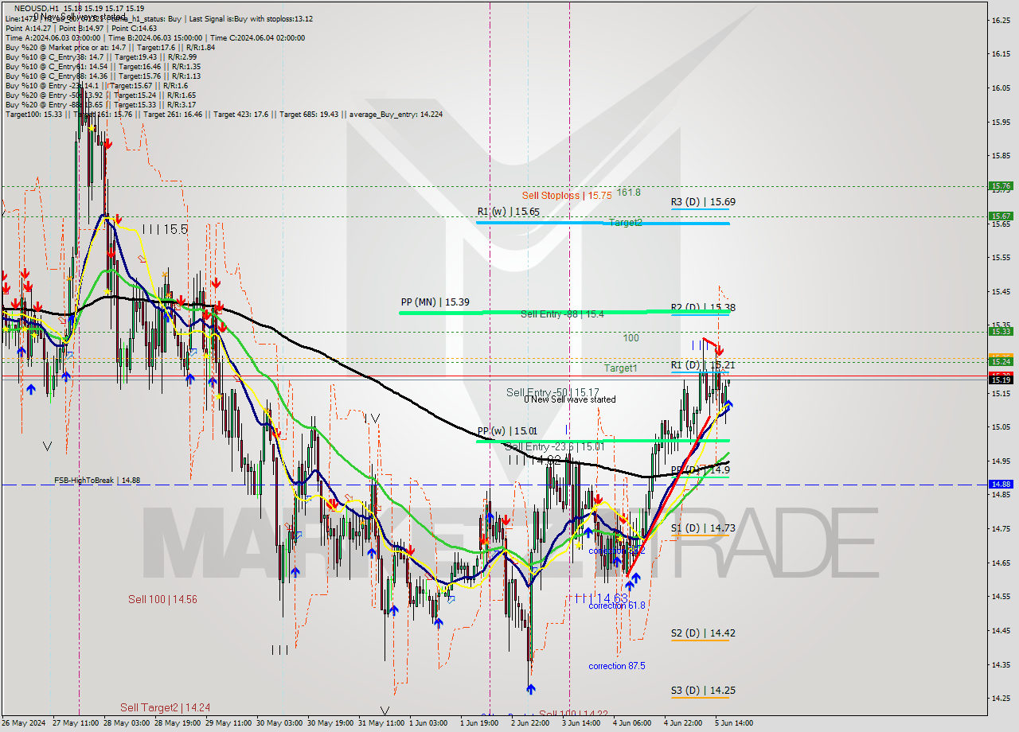Select the green 15.24 price tag on axis
Viewport: 1019px width, 732px height.
tap(1000, 361)
